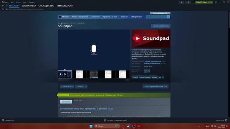The image size is (230, 129).
Task: Click the thumbnail strip right arrow
Action: (x=127, y=80)
